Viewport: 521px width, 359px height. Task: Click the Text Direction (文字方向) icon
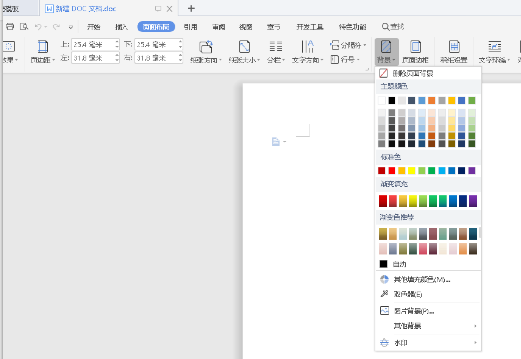[x=308, y=47]
